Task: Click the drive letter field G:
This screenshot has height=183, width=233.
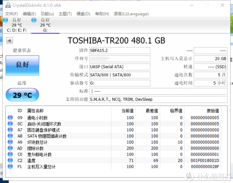Action: 120,83
